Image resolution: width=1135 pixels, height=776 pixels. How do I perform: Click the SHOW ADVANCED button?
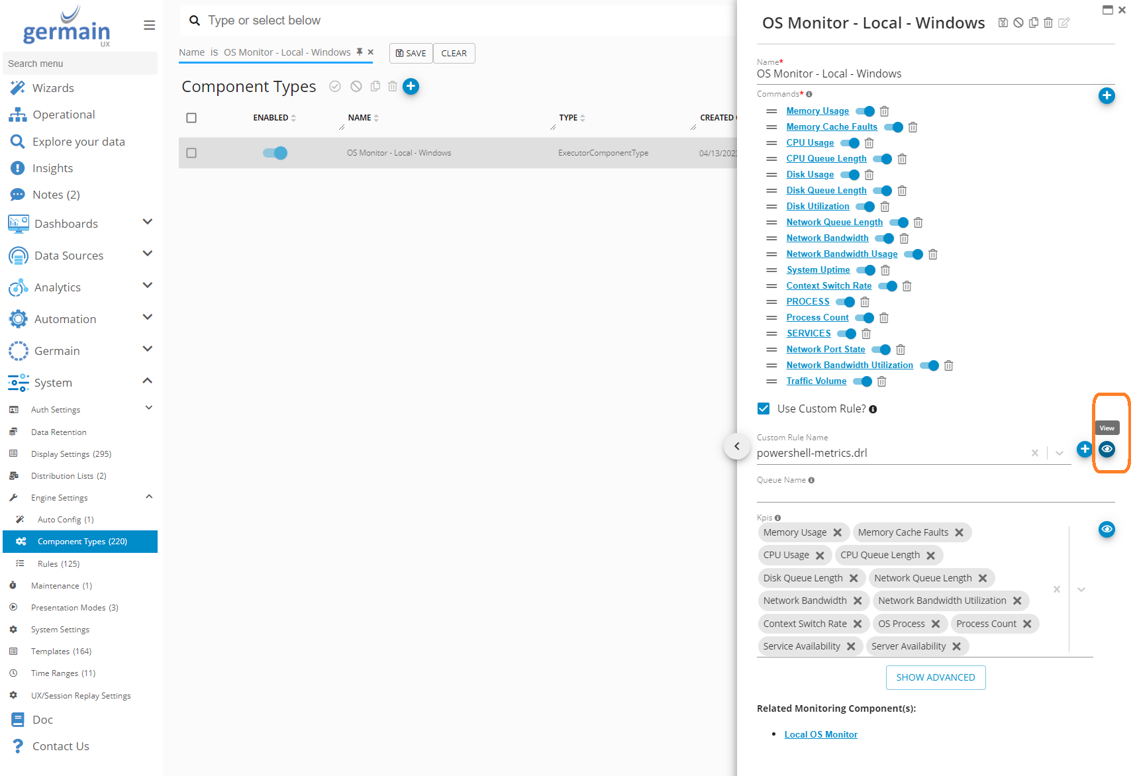(935, 677)
